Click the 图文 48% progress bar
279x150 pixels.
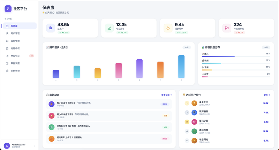coord(236,57)
